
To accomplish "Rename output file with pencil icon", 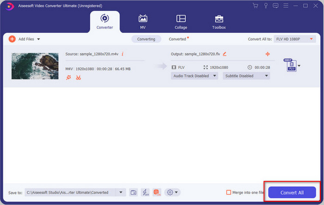I will pyautogui.click(x=224, y=54).
